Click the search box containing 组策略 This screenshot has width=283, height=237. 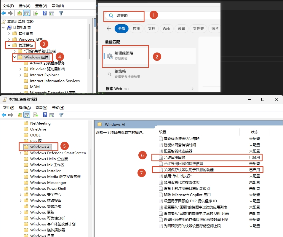tap(124, 16)
